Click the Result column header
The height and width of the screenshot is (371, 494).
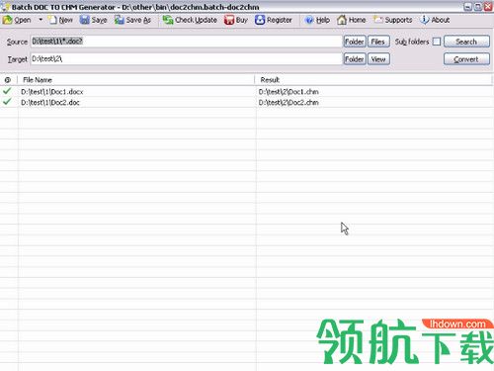373,80
